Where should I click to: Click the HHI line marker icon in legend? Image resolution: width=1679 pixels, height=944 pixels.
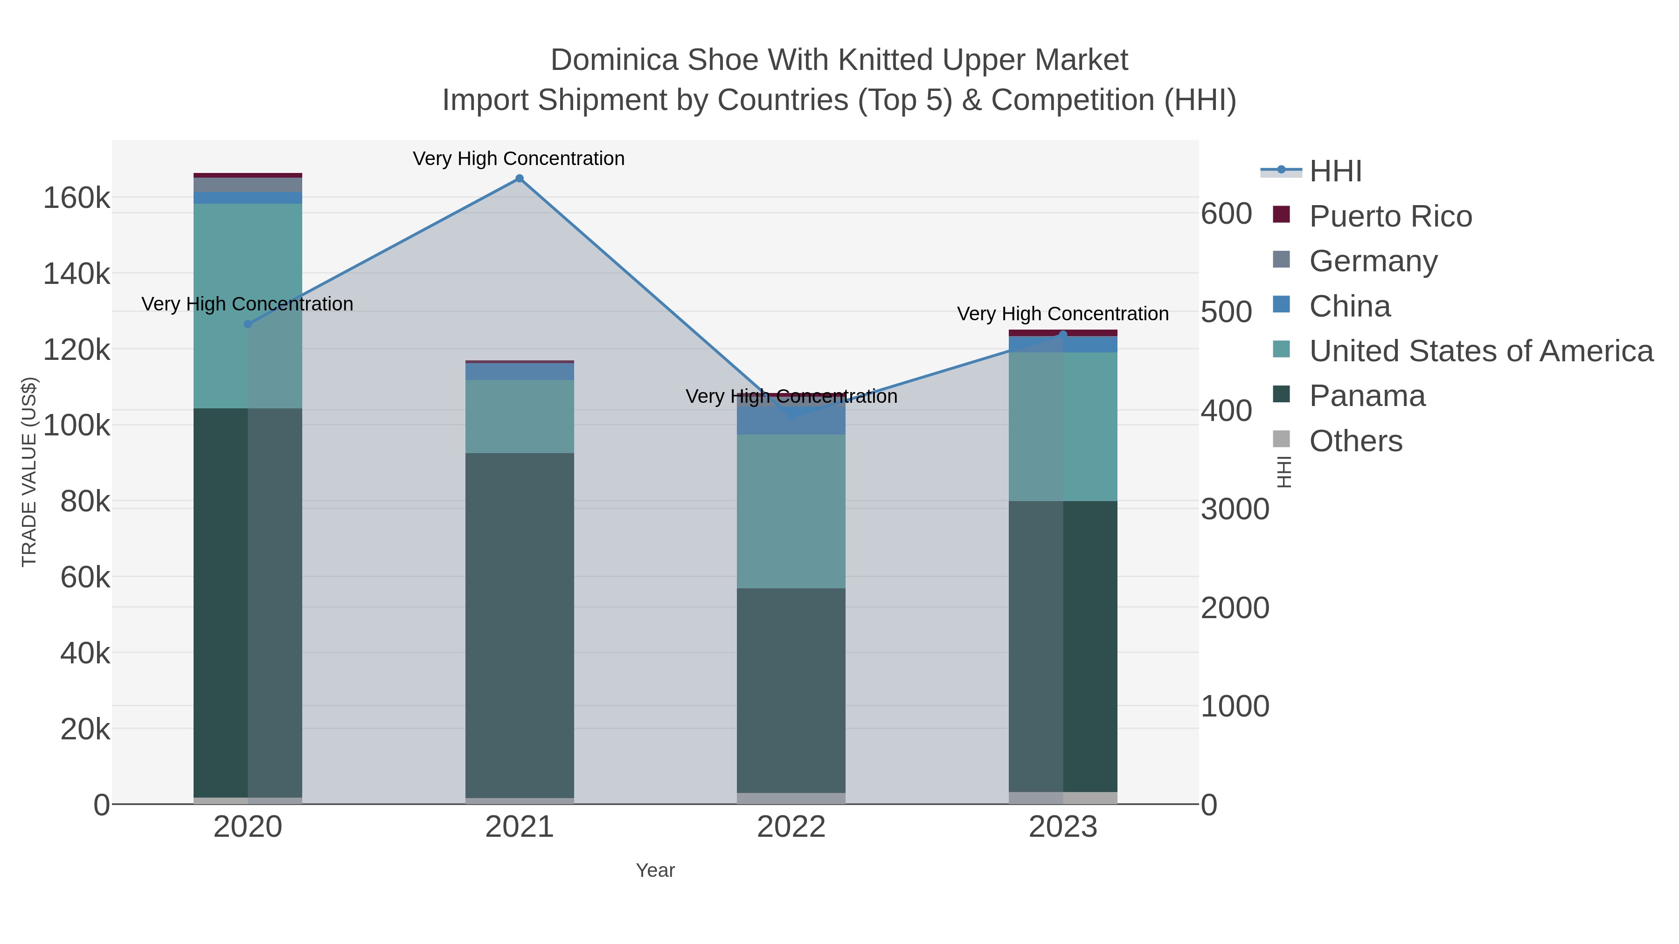[1282, 171]
